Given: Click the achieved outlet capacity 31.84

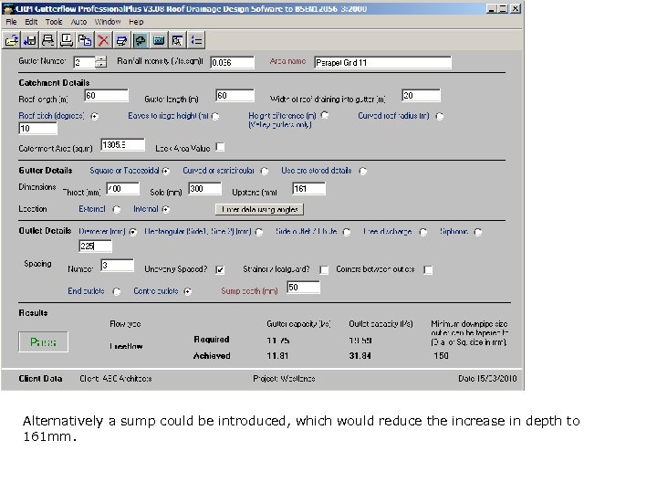Looking at the screenshot, I should pos(360,356).
